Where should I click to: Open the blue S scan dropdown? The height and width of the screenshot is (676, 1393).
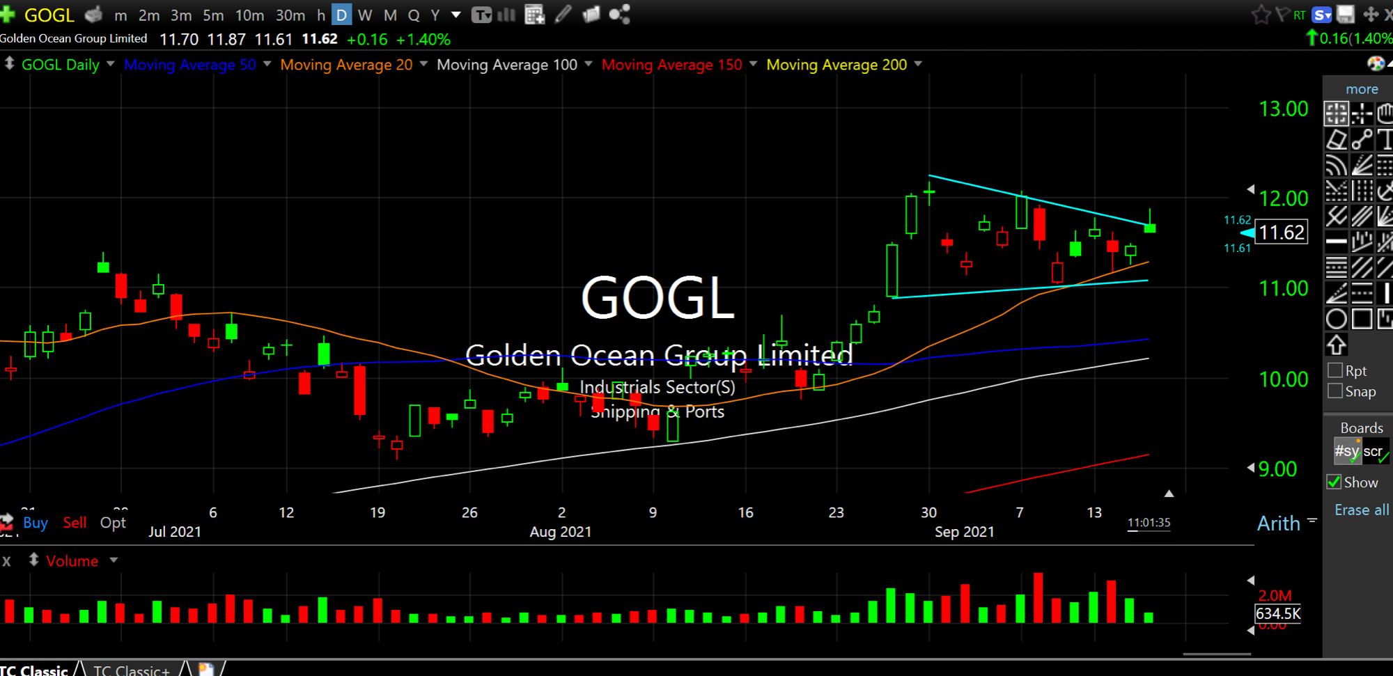coord(1321,15)
